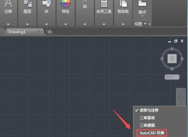
Task: Expand the 组 panel dropdown arrow
Action: coord(85,24)
